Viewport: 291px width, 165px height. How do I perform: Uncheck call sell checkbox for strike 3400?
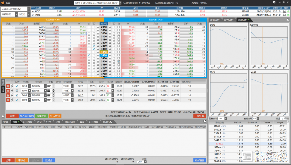[x=89, y=55]
